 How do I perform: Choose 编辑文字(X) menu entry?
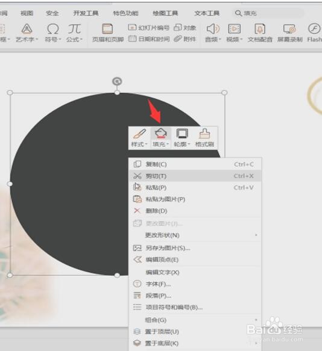pyautogui.click(x=195, y=272)
